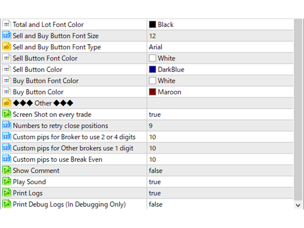This screenshot has height=228, width=304.
Task: Click the scrollbar down arrow
Action: coord(298,205)
